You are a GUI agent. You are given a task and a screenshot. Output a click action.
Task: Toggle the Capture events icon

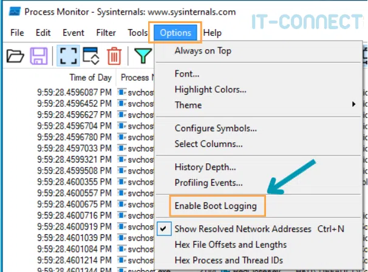click(68, 56)
